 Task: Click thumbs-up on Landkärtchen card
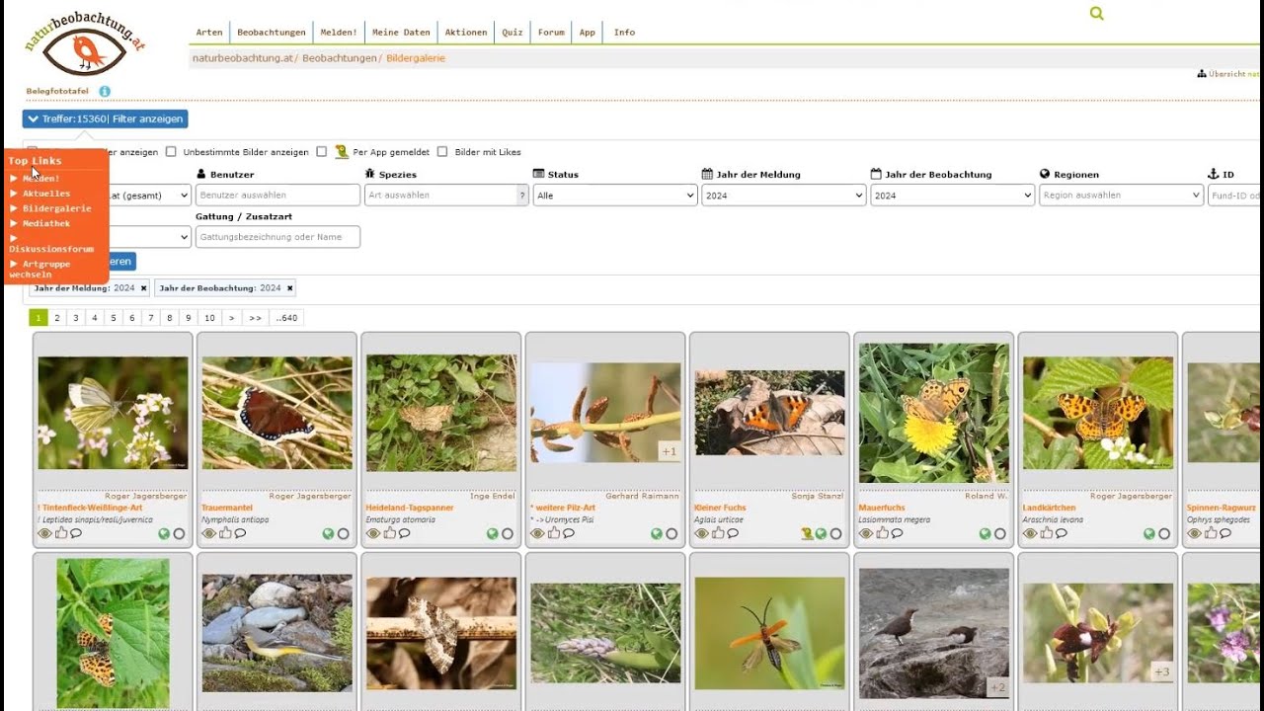tap(1046, 533)
